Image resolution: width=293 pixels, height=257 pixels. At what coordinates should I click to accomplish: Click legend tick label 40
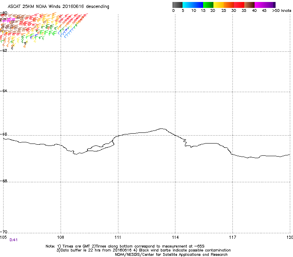click(x=254, y=11)
